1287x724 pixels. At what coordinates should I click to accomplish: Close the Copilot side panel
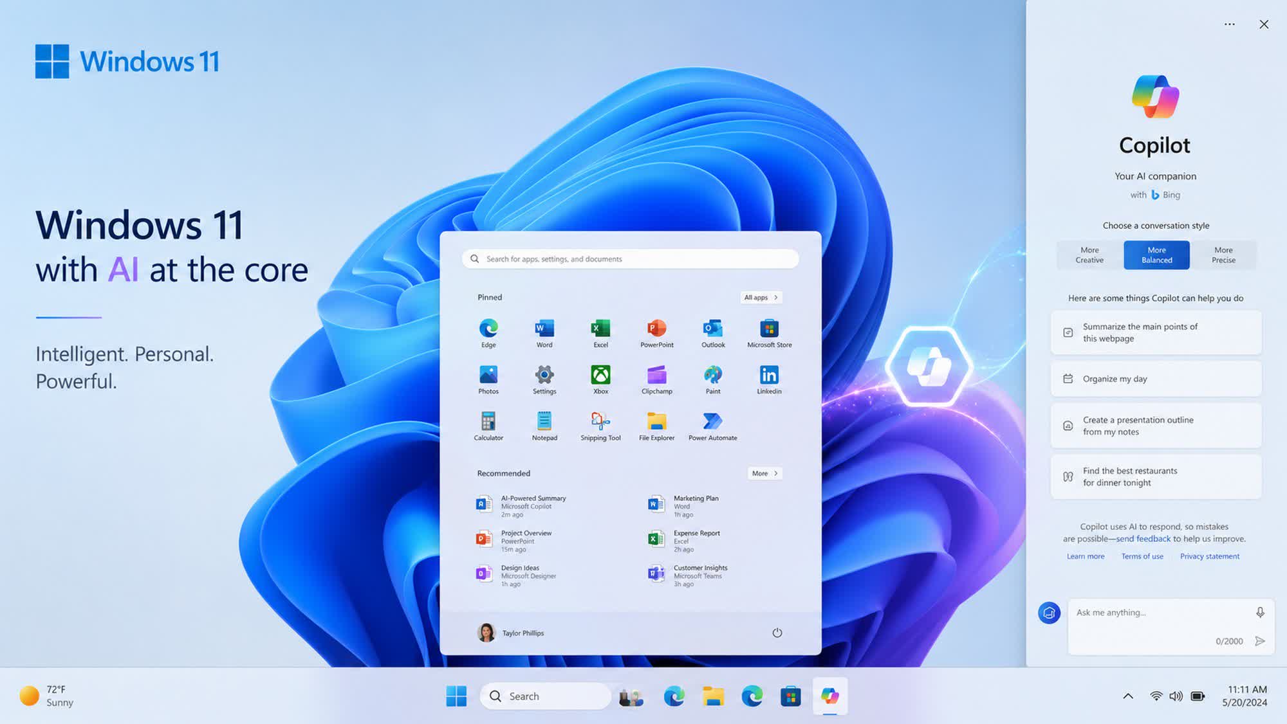[x=1264, y=24]
